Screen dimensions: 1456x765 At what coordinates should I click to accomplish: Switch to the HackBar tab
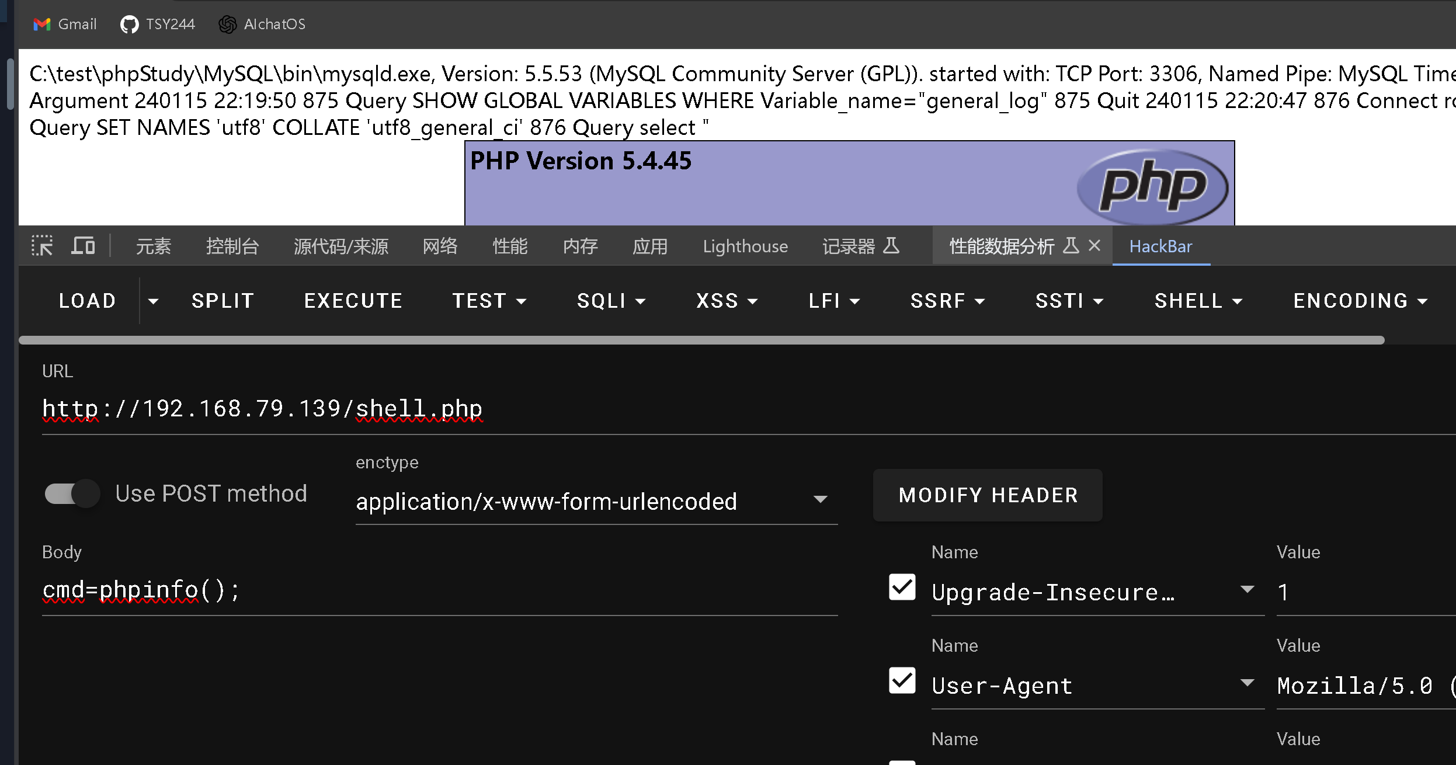[x=1160, y=246]
